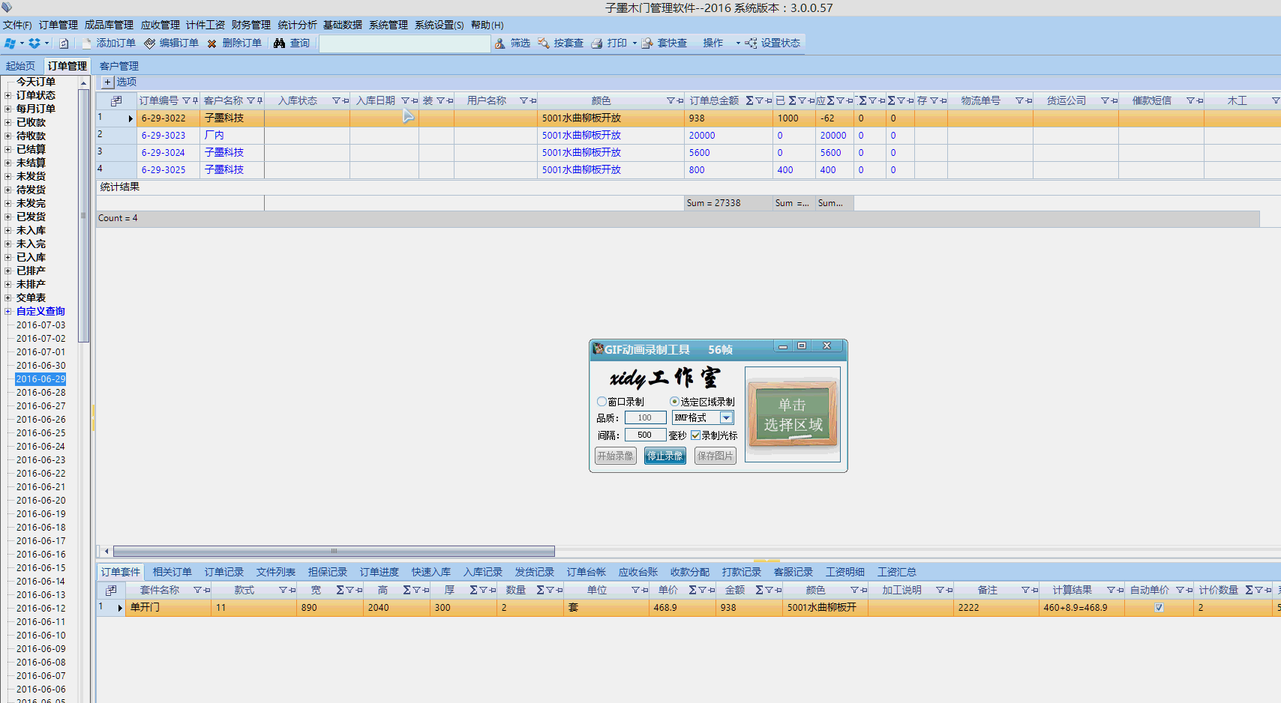
Task: Toggle the 录制光标 checkbox
Action: point(695,435)
